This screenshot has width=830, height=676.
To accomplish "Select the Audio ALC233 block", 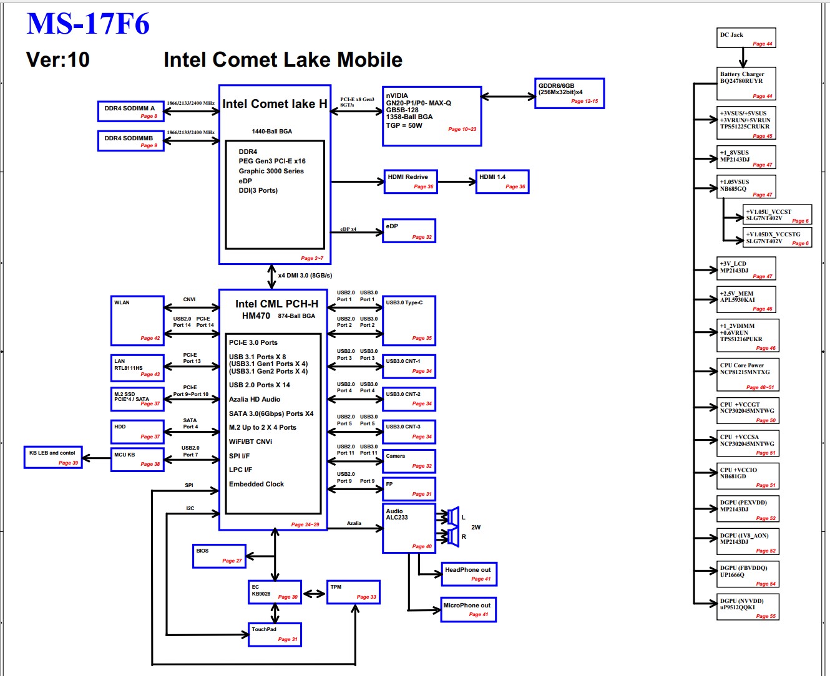I will pyautogui.click(x=409, y=528).
